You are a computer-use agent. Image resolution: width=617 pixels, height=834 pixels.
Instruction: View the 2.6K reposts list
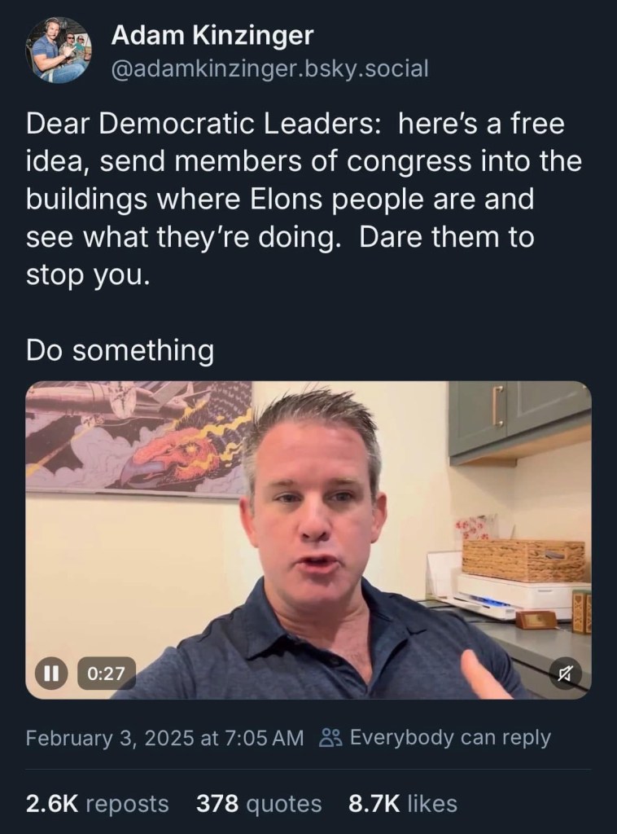coord(98,804)
